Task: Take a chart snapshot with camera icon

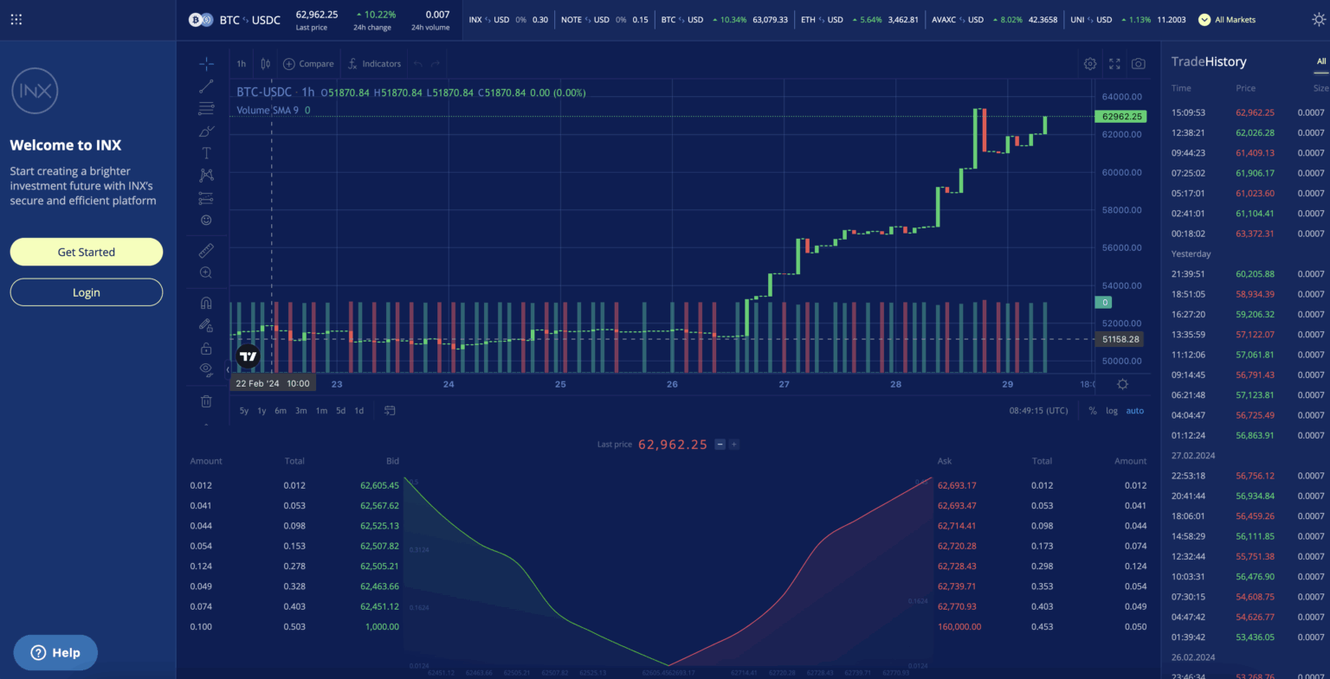Action: pos(1139,64)
